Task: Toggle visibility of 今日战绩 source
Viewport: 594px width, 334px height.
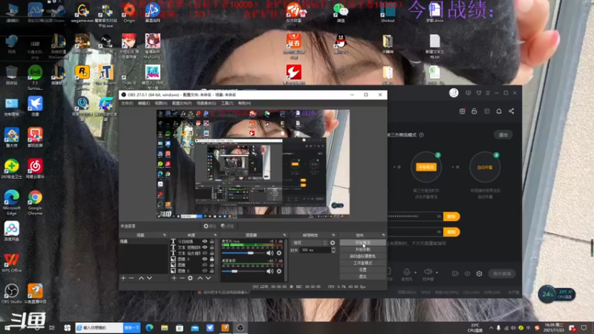Action: click(x=205, y=242)
